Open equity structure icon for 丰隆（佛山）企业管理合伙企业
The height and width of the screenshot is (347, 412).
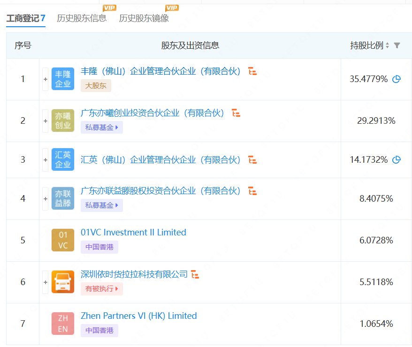point(252,71)
